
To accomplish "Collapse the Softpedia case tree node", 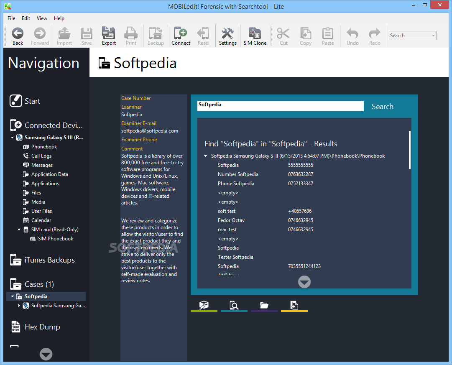I will pos(12,296).
